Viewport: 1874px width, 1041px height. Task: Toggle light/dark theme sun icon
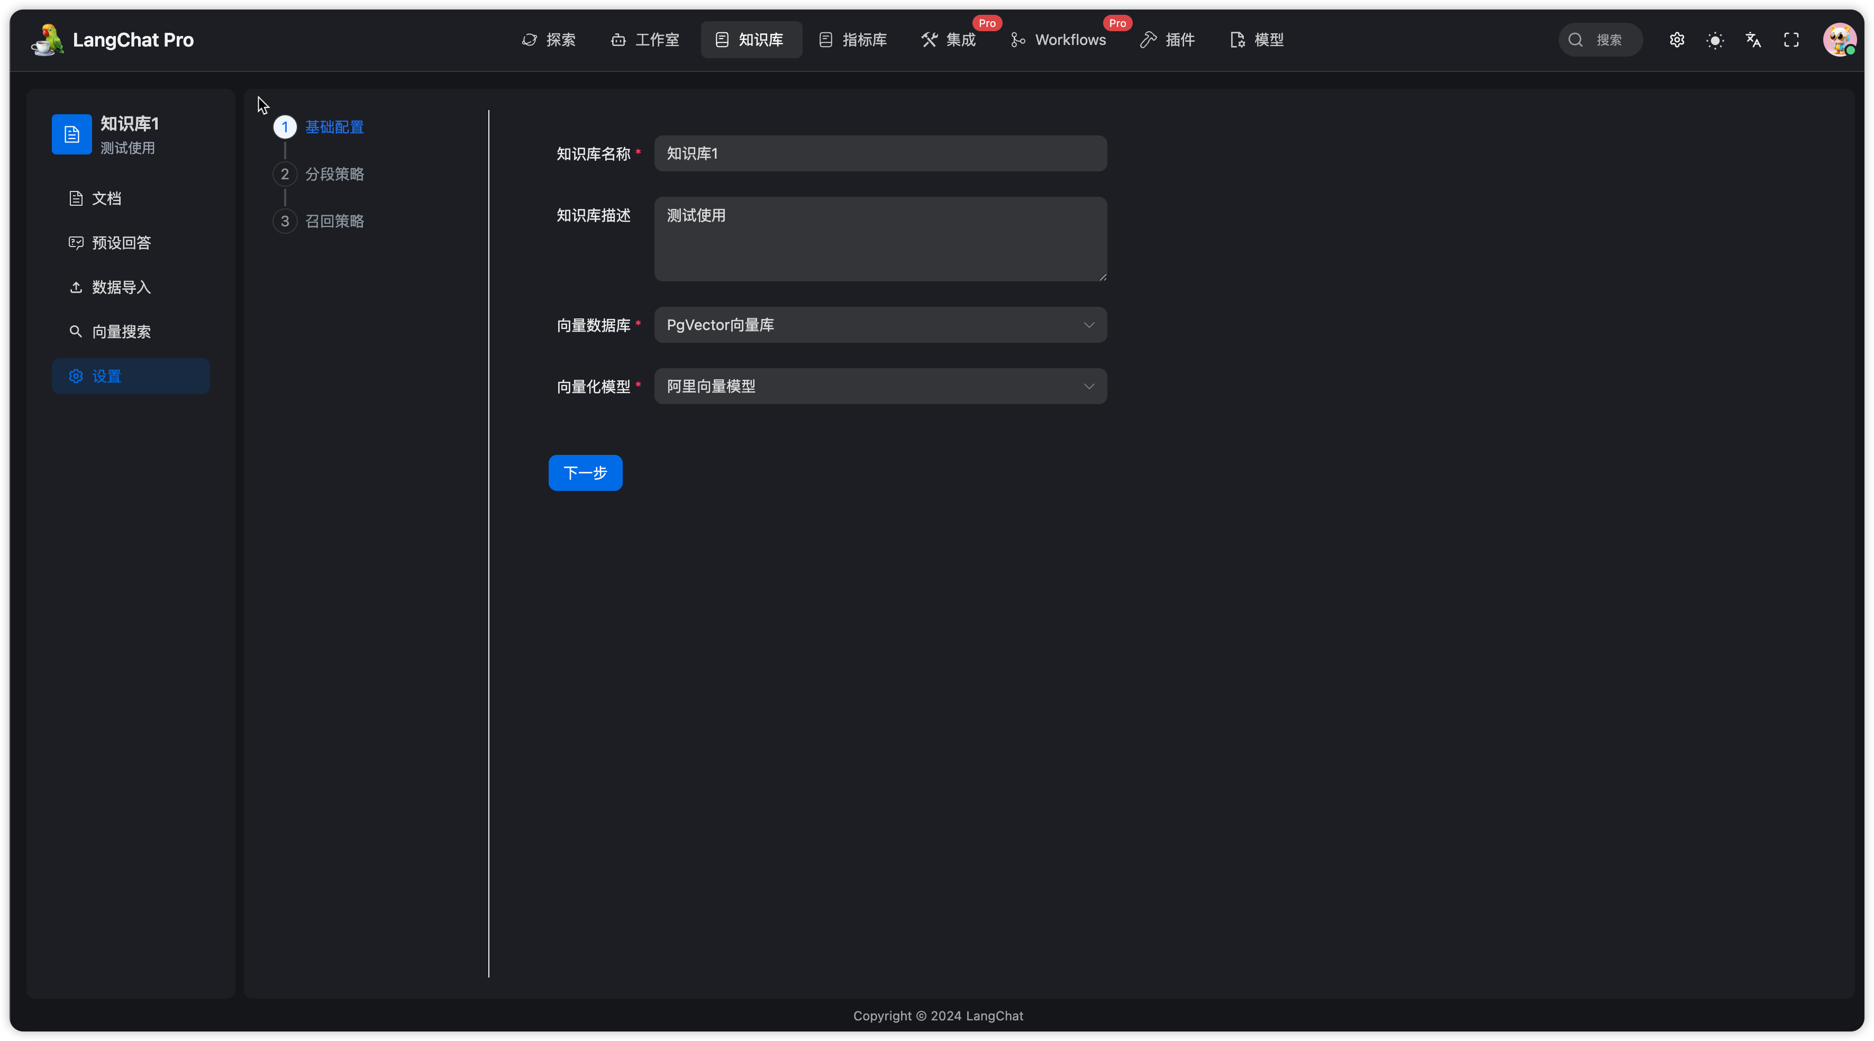pos(1715,40)
